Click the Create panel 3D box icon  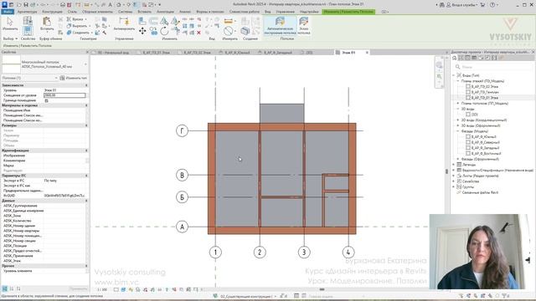click(x=245, y=31)
